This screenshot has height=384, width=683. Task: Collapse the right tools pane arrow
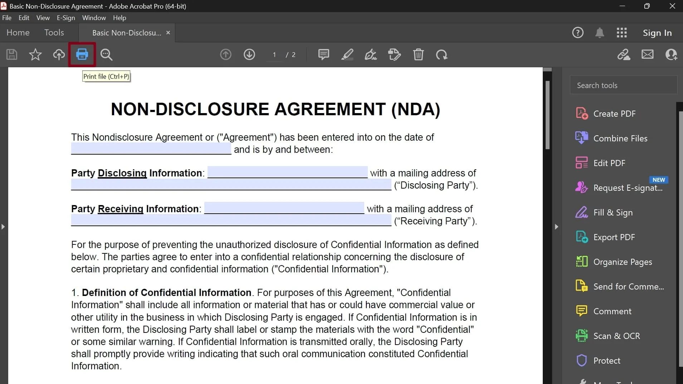(556, 227)
